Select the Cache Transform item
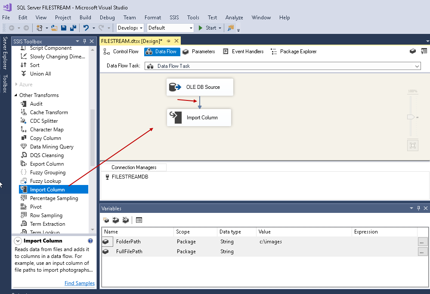 [x=49, y=112]
